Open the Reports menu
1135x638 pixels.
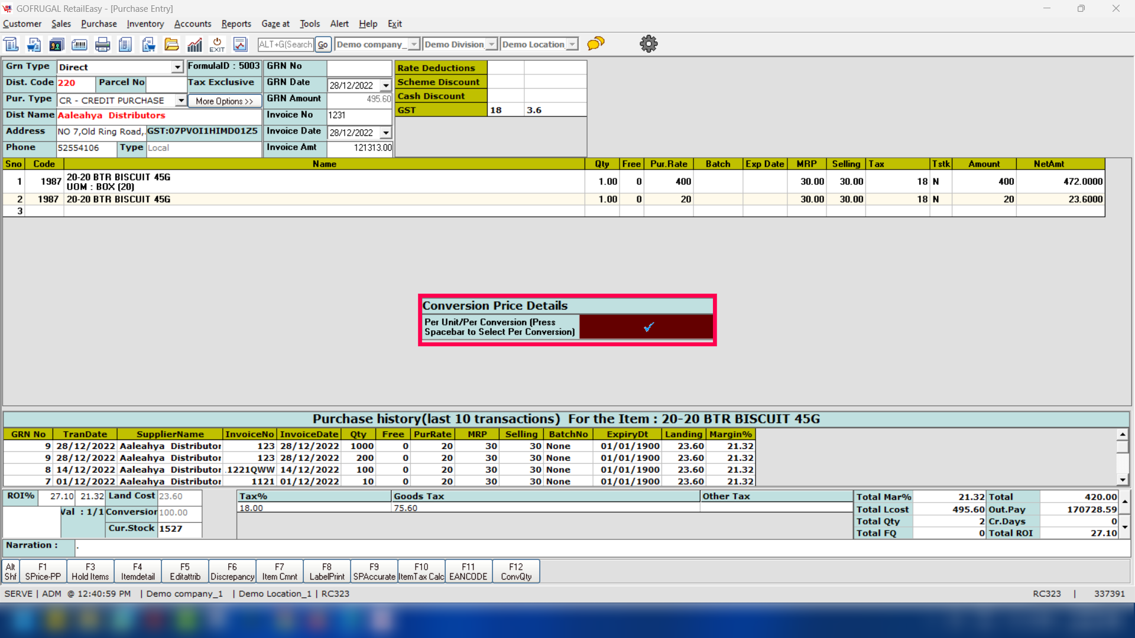[x=236, y=24]
